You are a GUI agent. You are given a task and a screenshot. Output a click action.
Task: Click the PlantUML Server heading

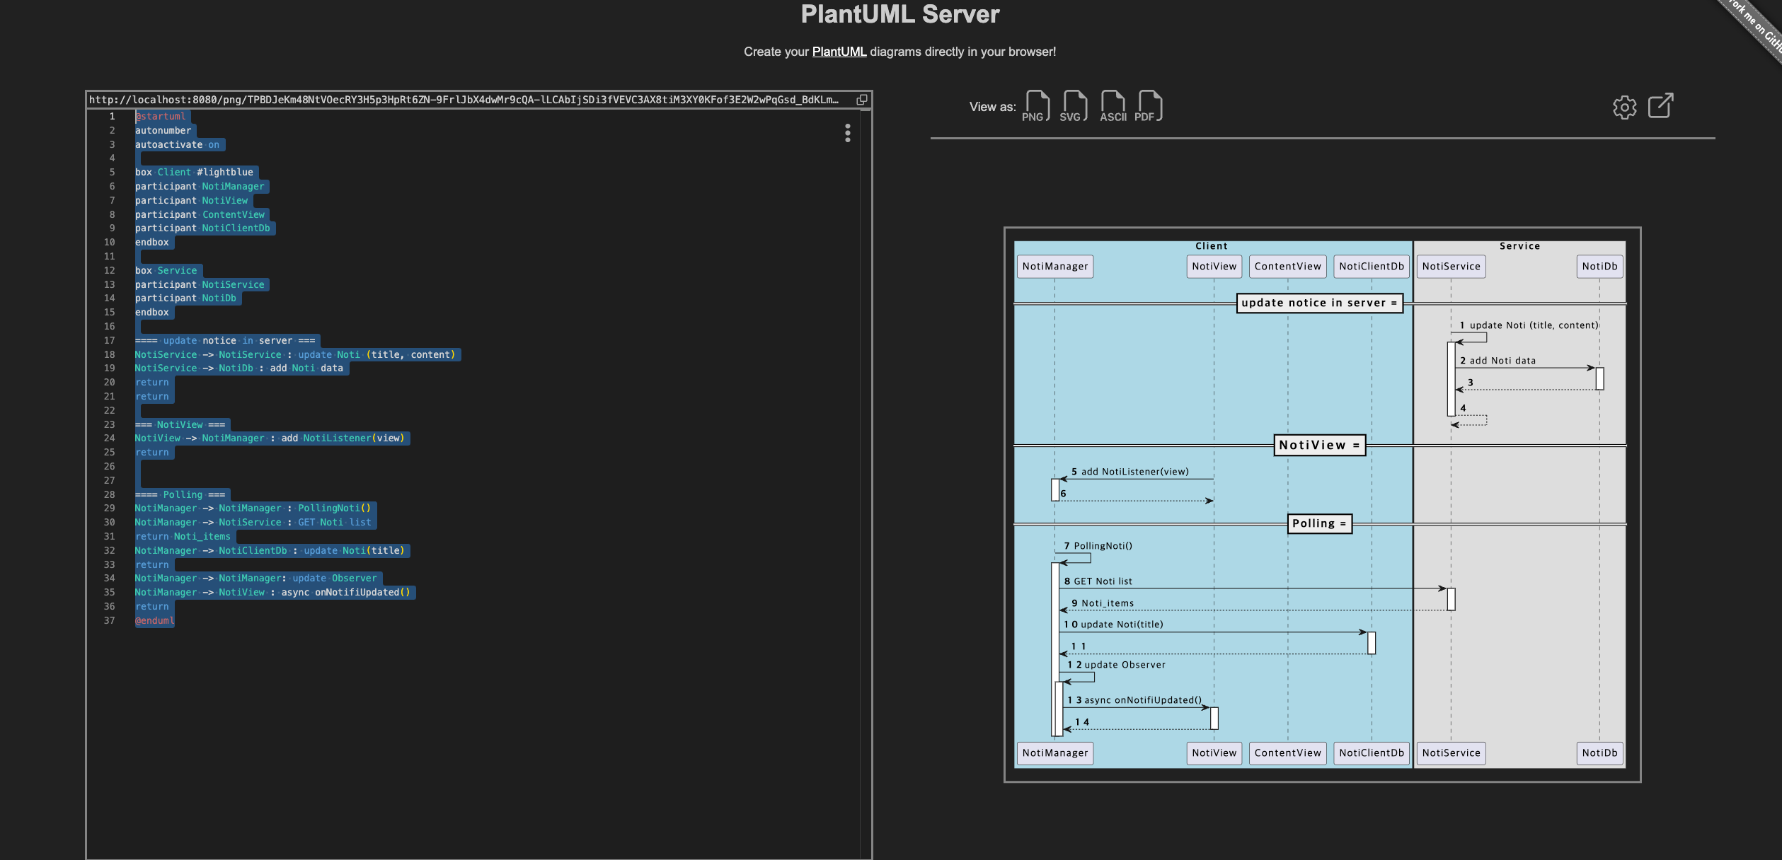899,14
